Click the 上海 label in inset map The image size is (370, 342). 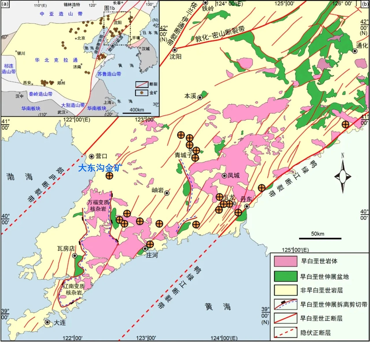tap(108, 102)
